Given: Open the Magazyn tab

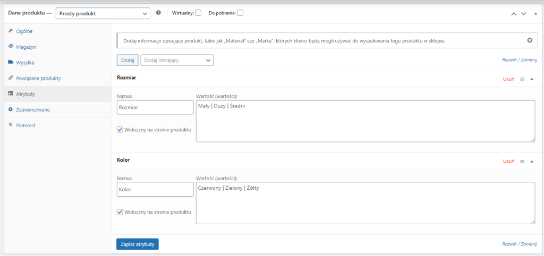Looking at the screenshot, I should click(x=26, y=47).
